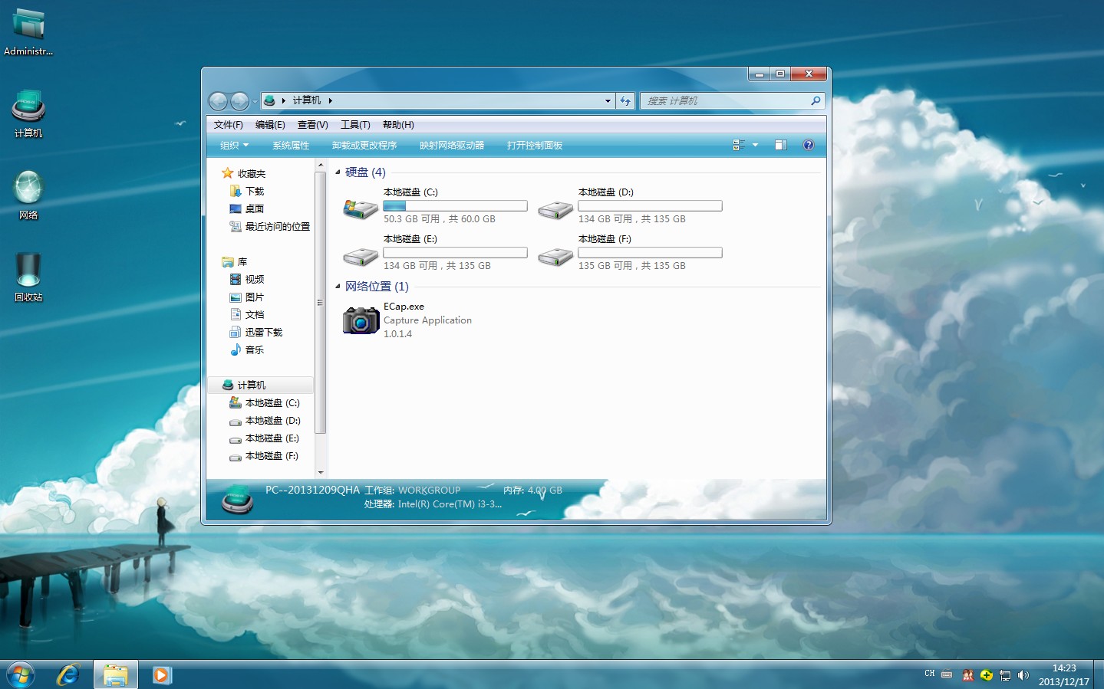Screen dimensions: 1104x689
Task: Toggle the preview pane button
Action: point(780,145)
